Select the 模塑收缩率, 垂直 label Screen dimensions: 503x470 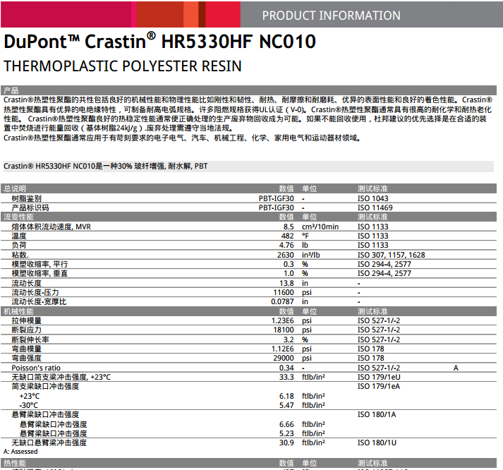[x=40, y=273]
